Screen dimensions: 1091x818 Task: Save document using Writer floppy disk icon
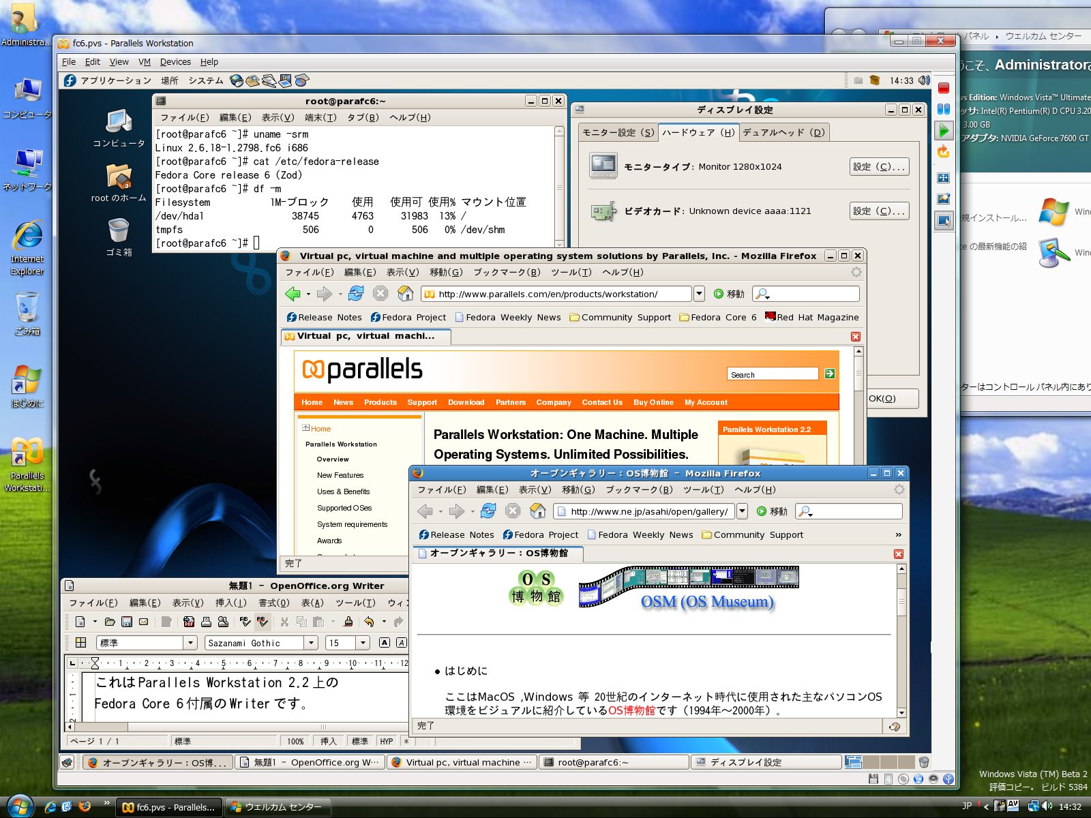tap(127, 622)
